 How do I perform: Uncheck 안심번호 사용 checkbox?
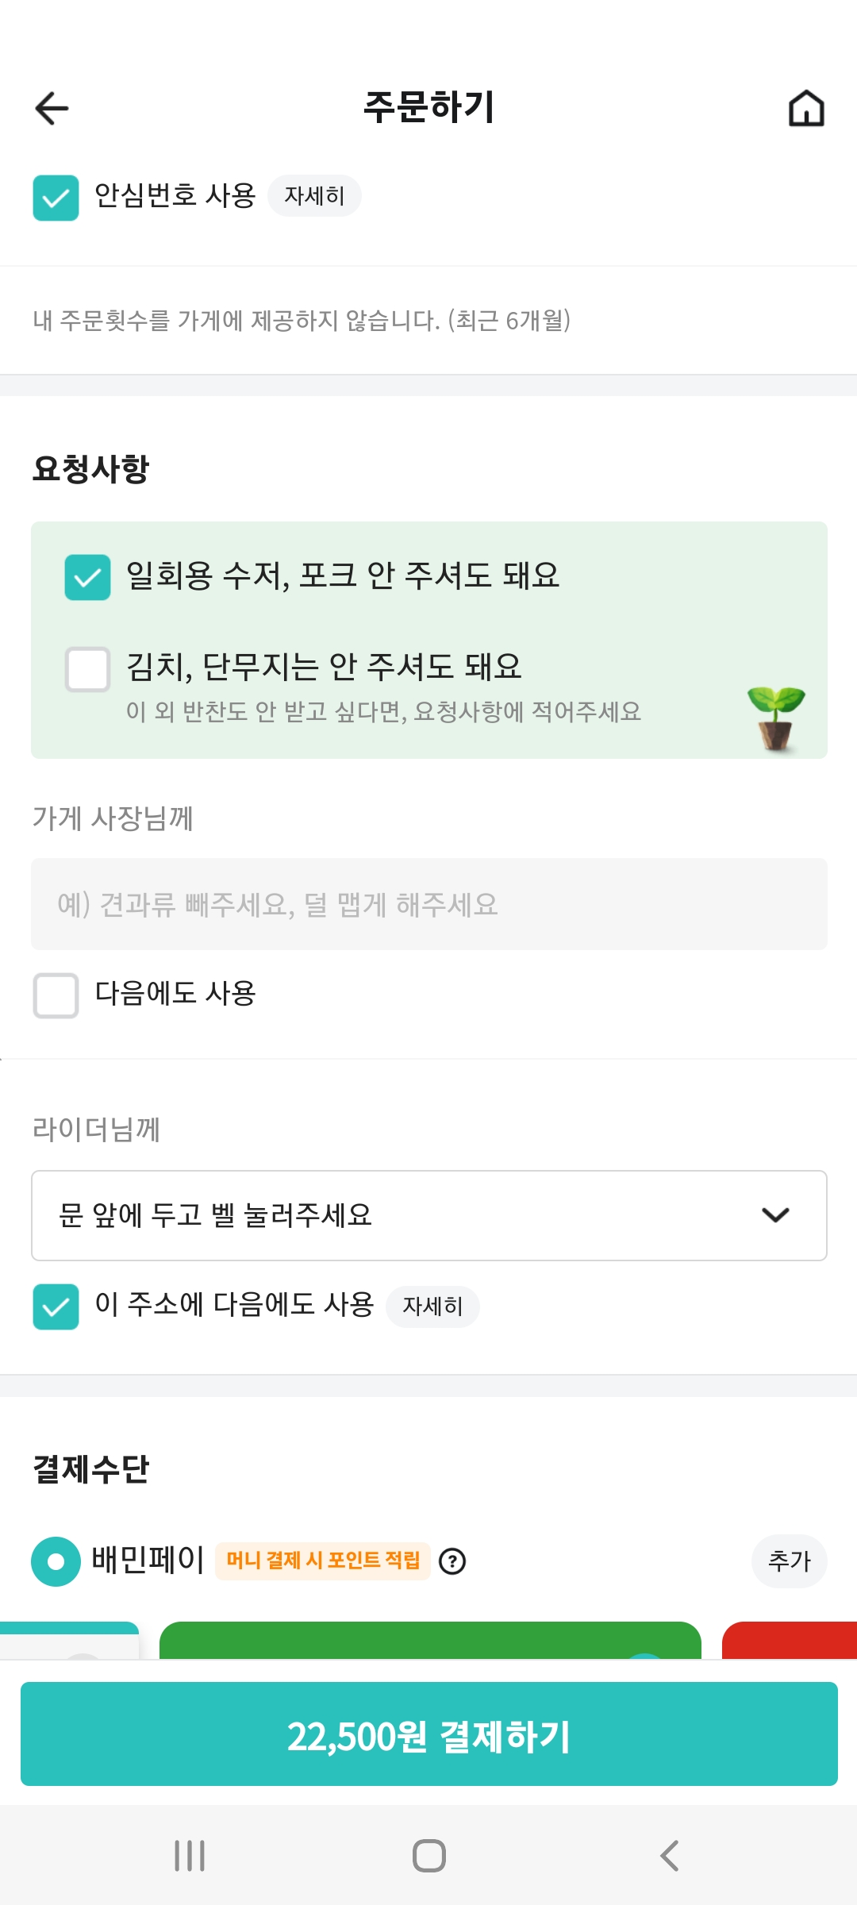(56, 198)
